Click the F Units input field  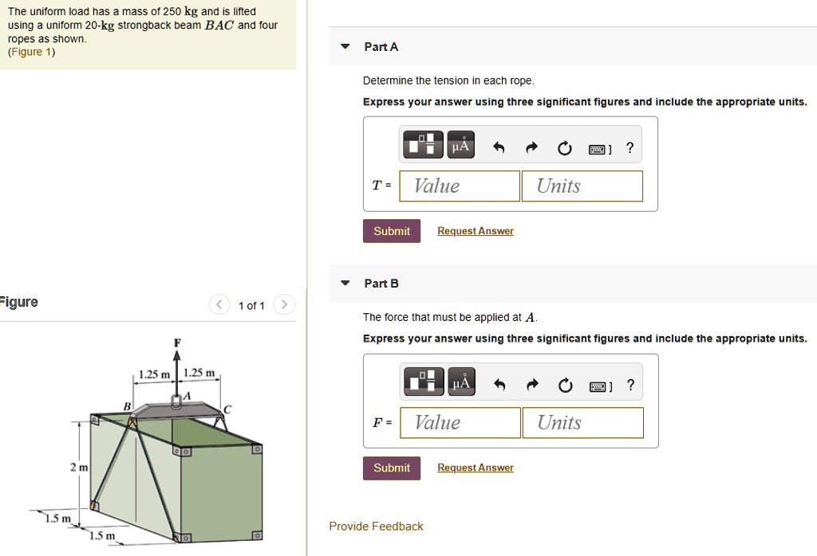582,422
